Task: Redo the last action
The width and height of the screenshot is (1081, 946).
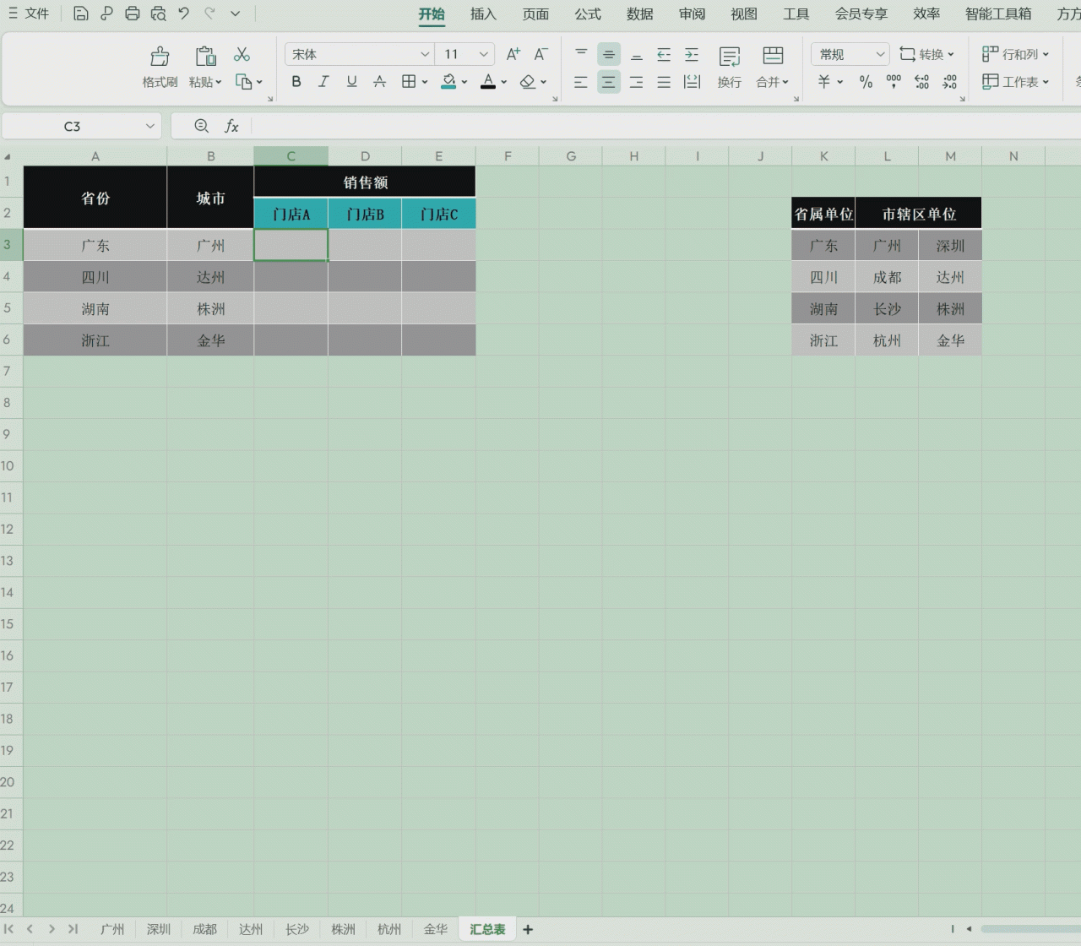Action: click(209, 14)
